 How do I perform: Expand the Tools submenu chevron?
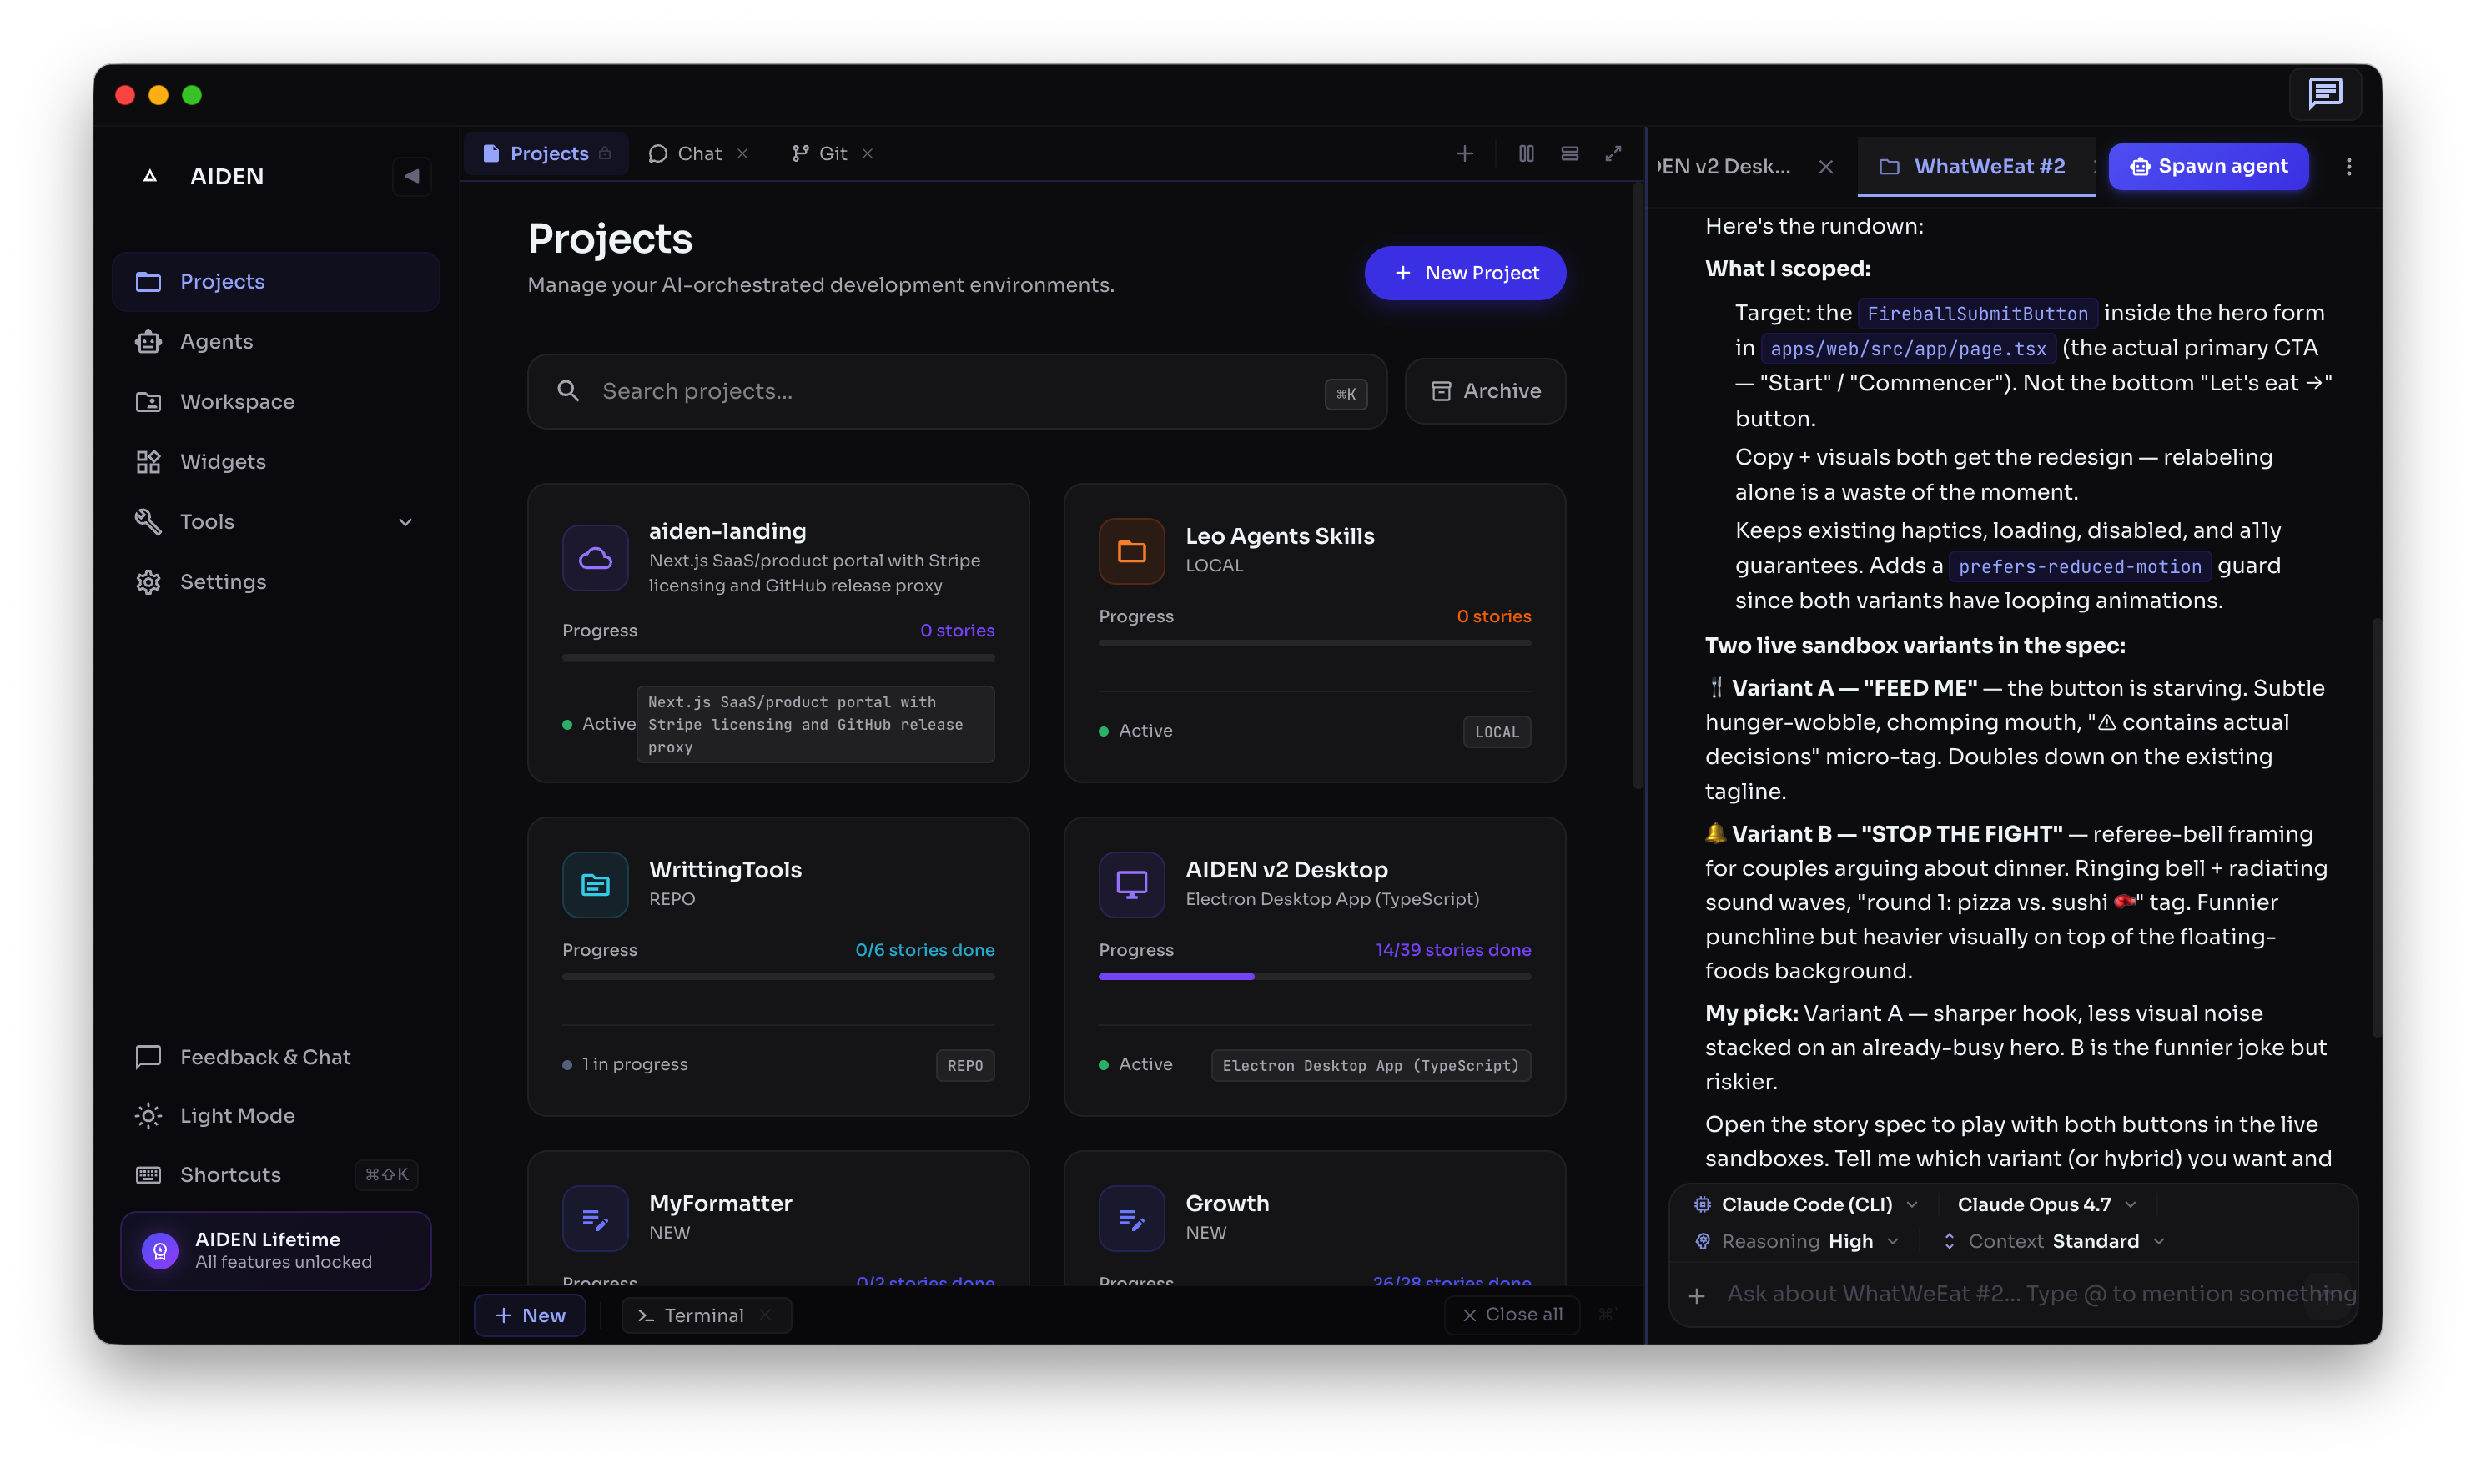pyautogui.click(x=405, y=521)
